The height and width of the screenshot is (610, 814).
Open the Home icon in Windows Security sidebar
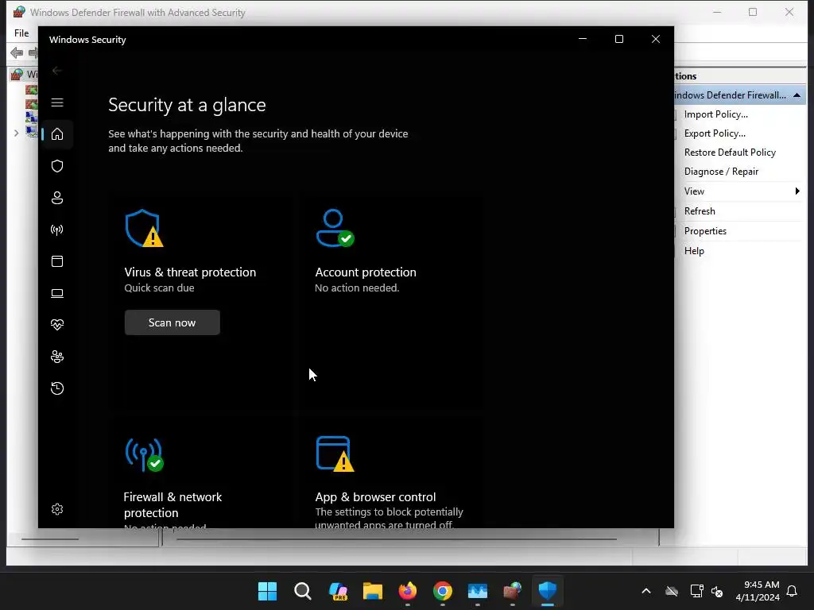57,134
